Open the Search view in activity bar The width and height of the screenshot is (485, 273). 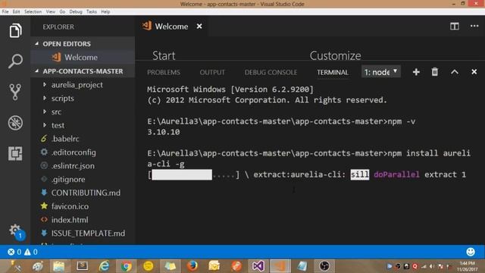coord(15,61)
